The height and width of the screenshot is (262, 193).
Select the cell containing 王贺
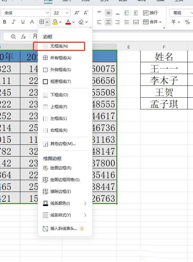(164, 92)
